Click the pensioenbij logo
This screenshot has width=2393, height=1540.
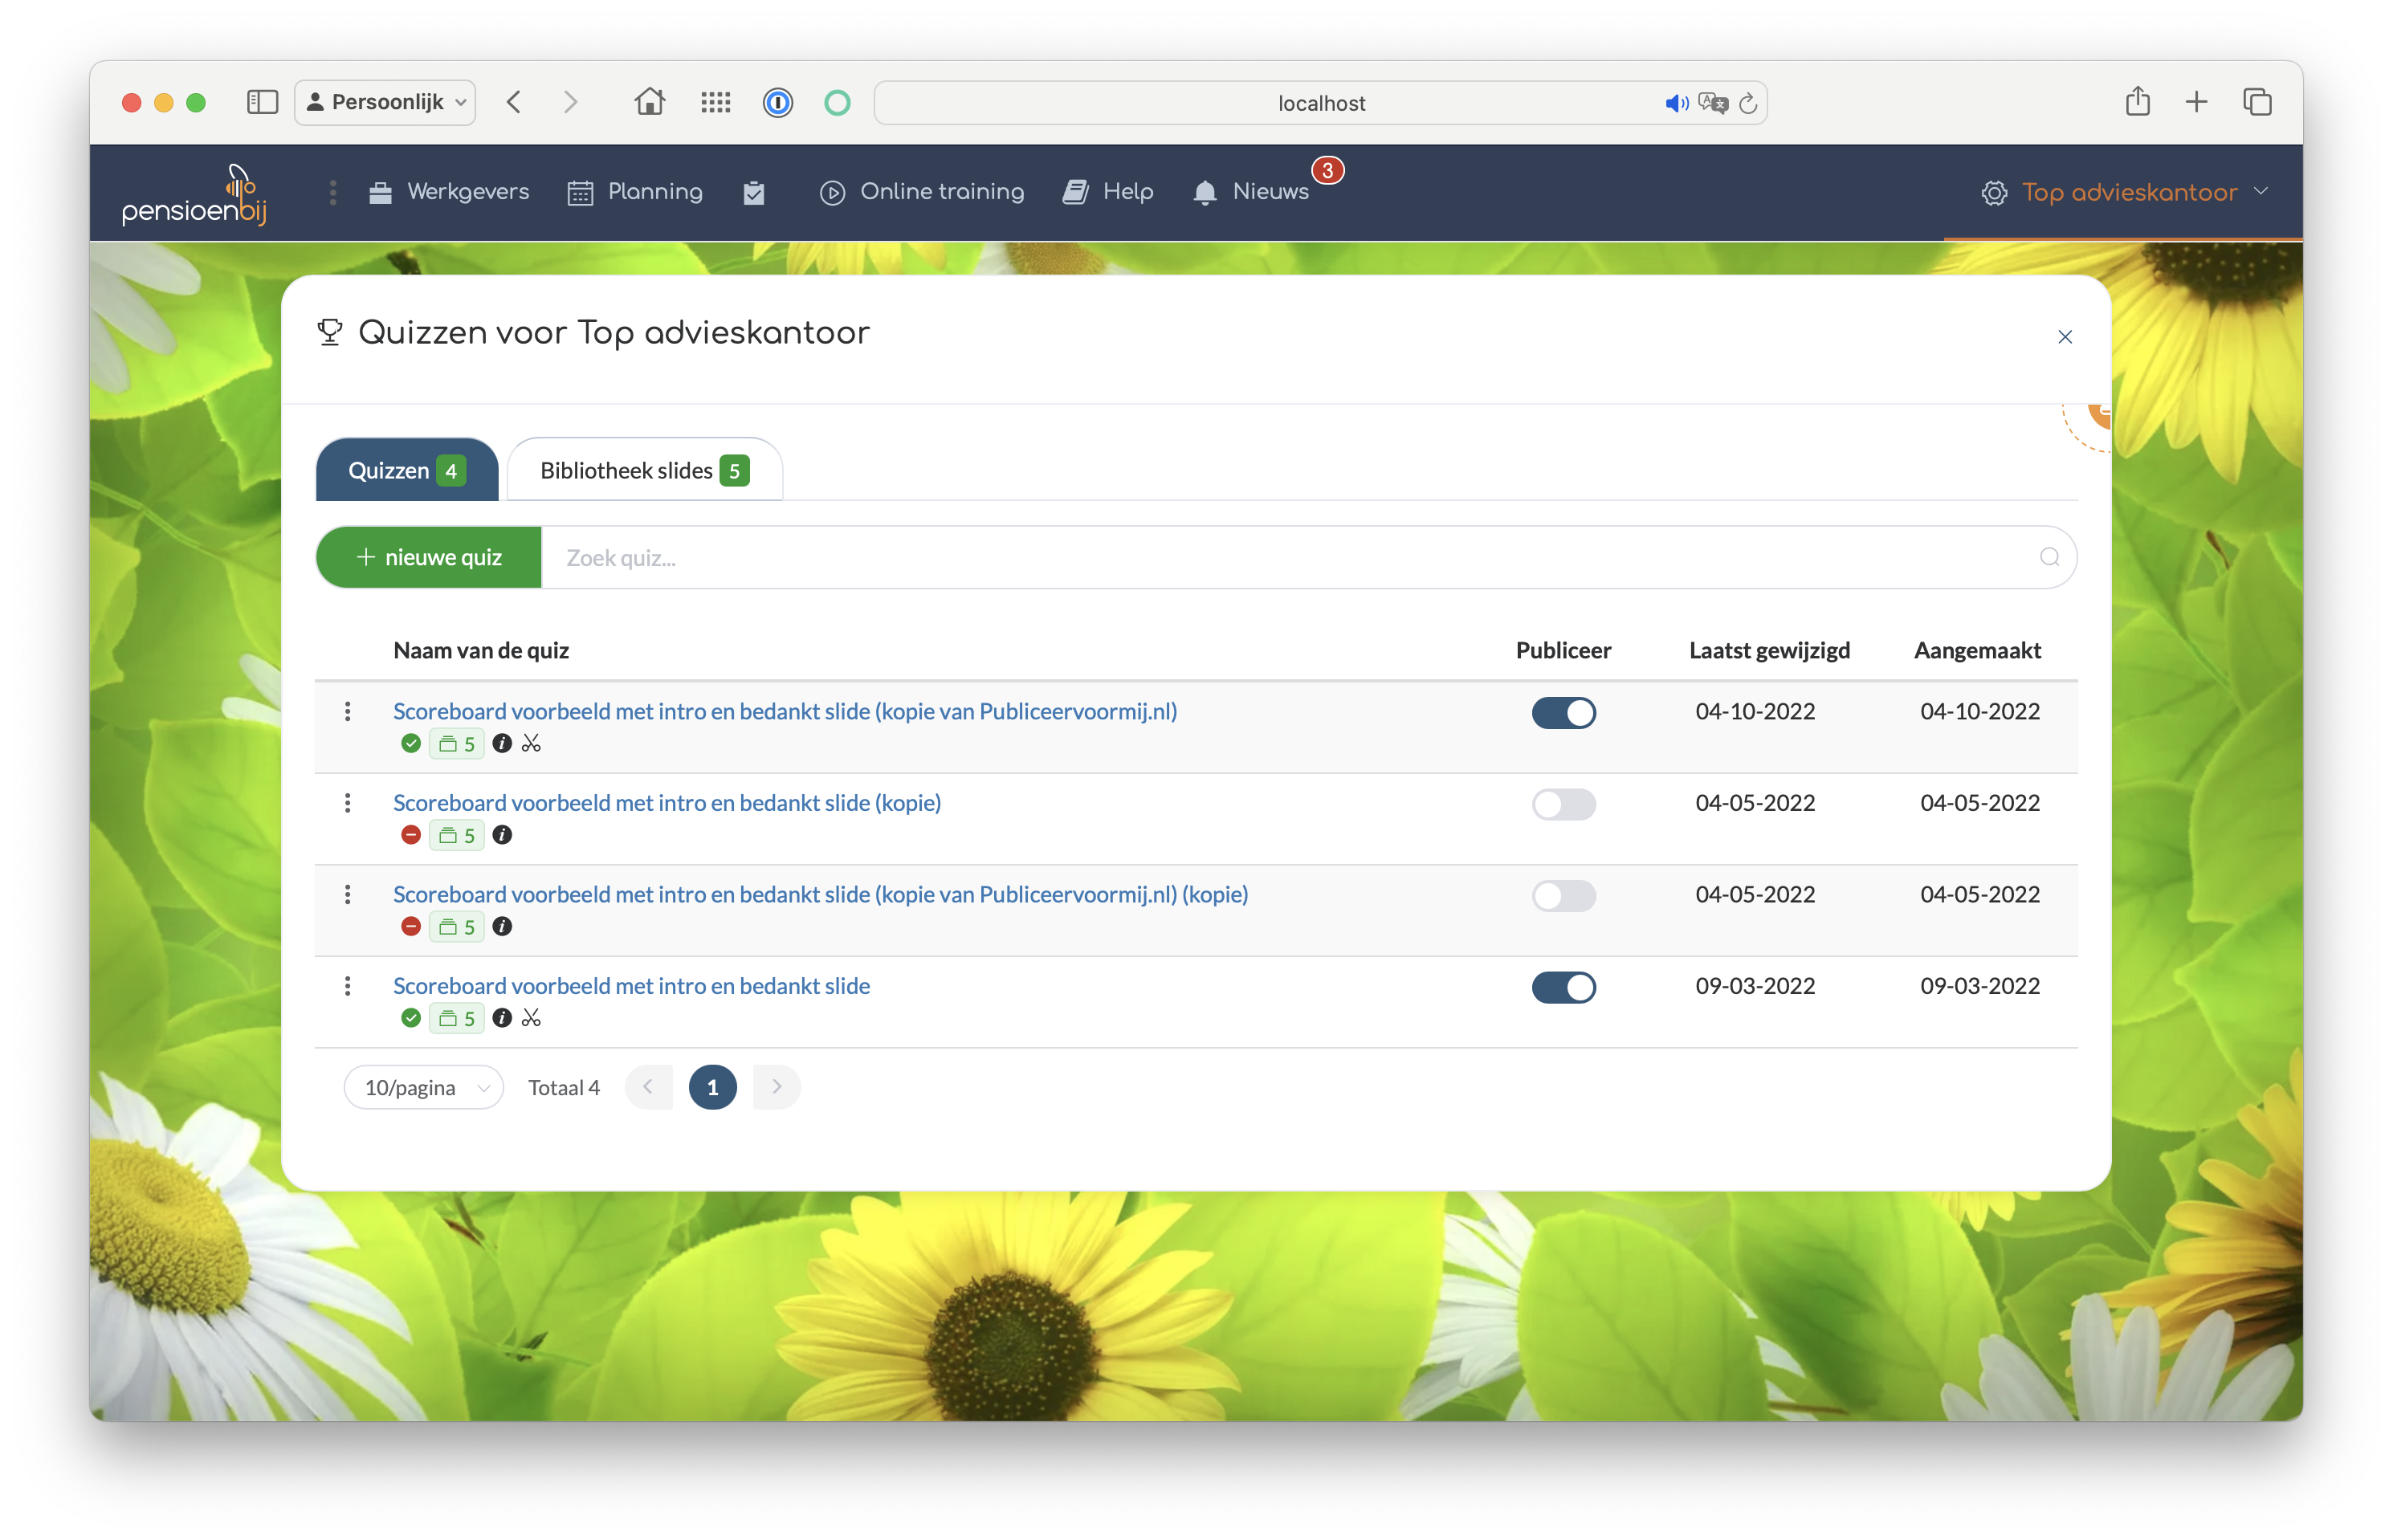[x=194, y=194]
